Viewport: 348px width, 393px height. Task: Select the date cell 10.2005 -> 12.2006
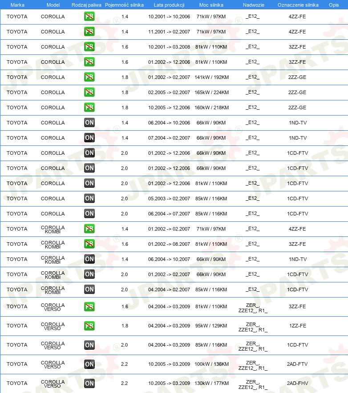(x=169, y=108)
